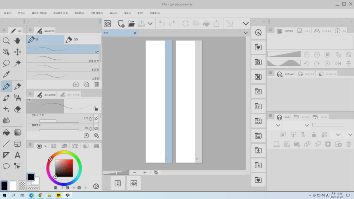Open a file using folder icon
Image resolution: width=354 pixels, height=199 pixels.
(x=131, y=24)
